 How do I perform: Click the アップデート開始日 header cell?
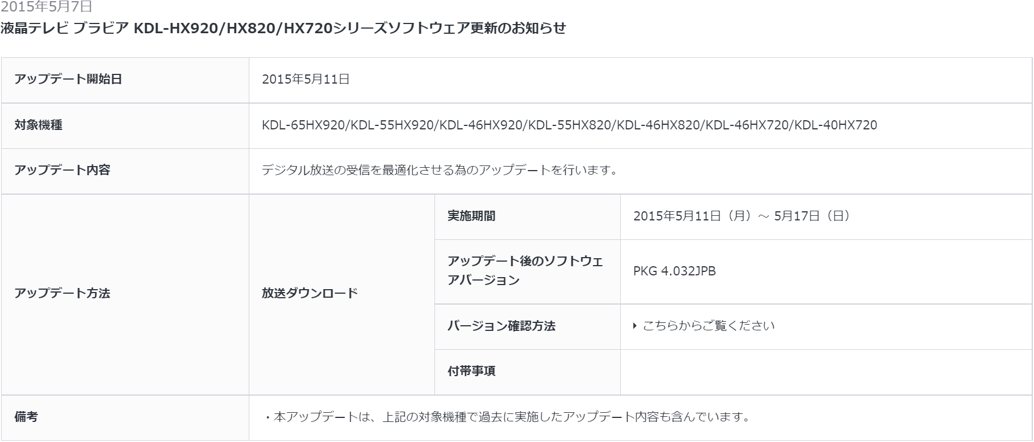(x=125, y=80)
